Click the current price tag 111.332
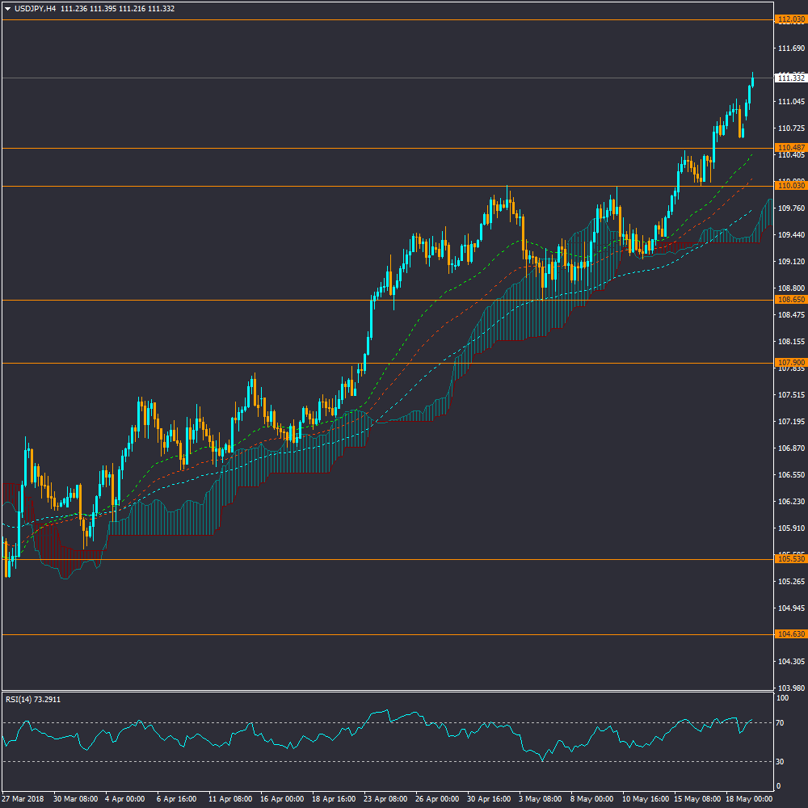Screen dimensions: 808x808 (790, 78)
